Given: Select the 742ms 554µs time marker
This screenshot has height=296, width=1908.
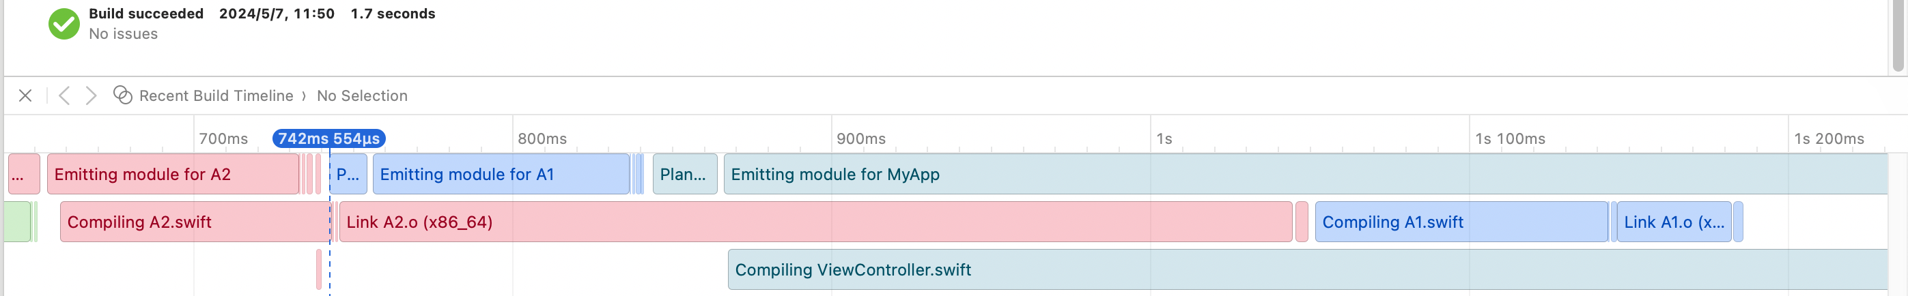Looking at the screenshot, I should coord(329,138).
